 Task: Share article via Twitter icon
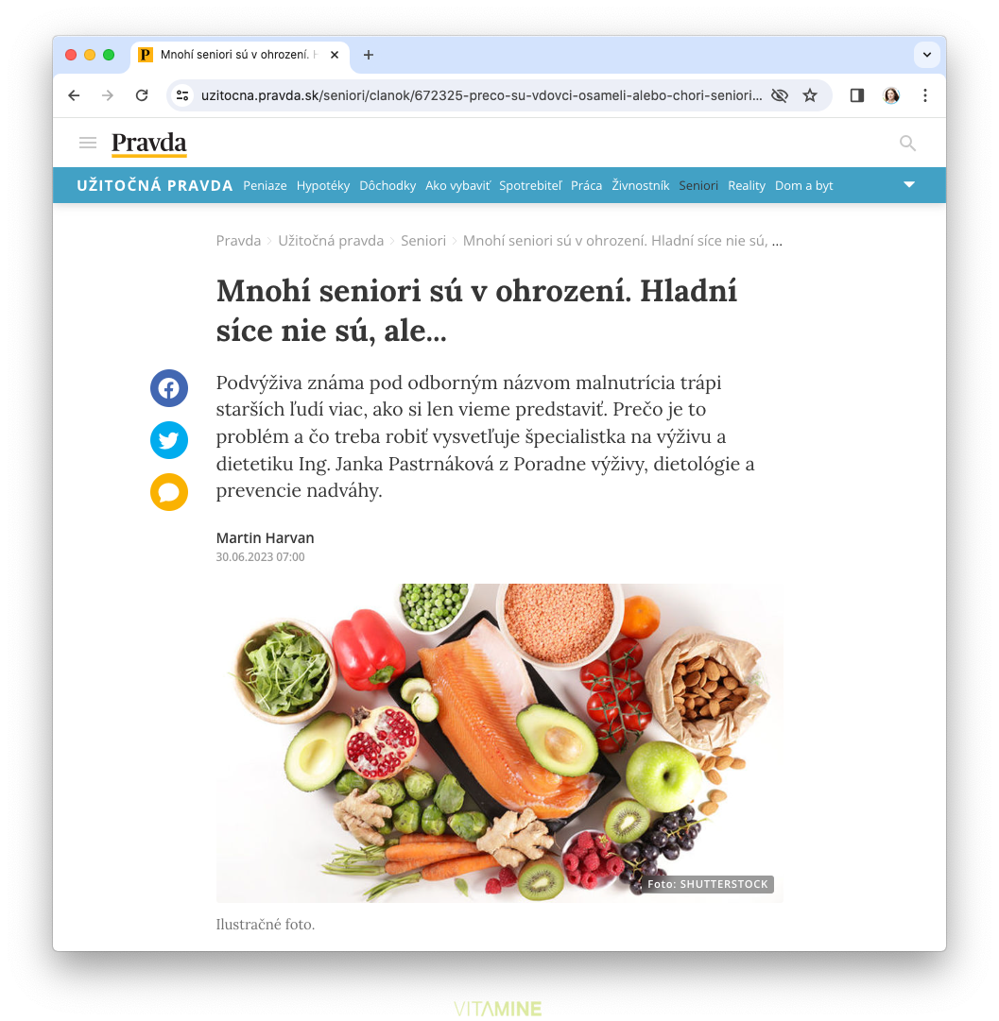click(169, 440)
